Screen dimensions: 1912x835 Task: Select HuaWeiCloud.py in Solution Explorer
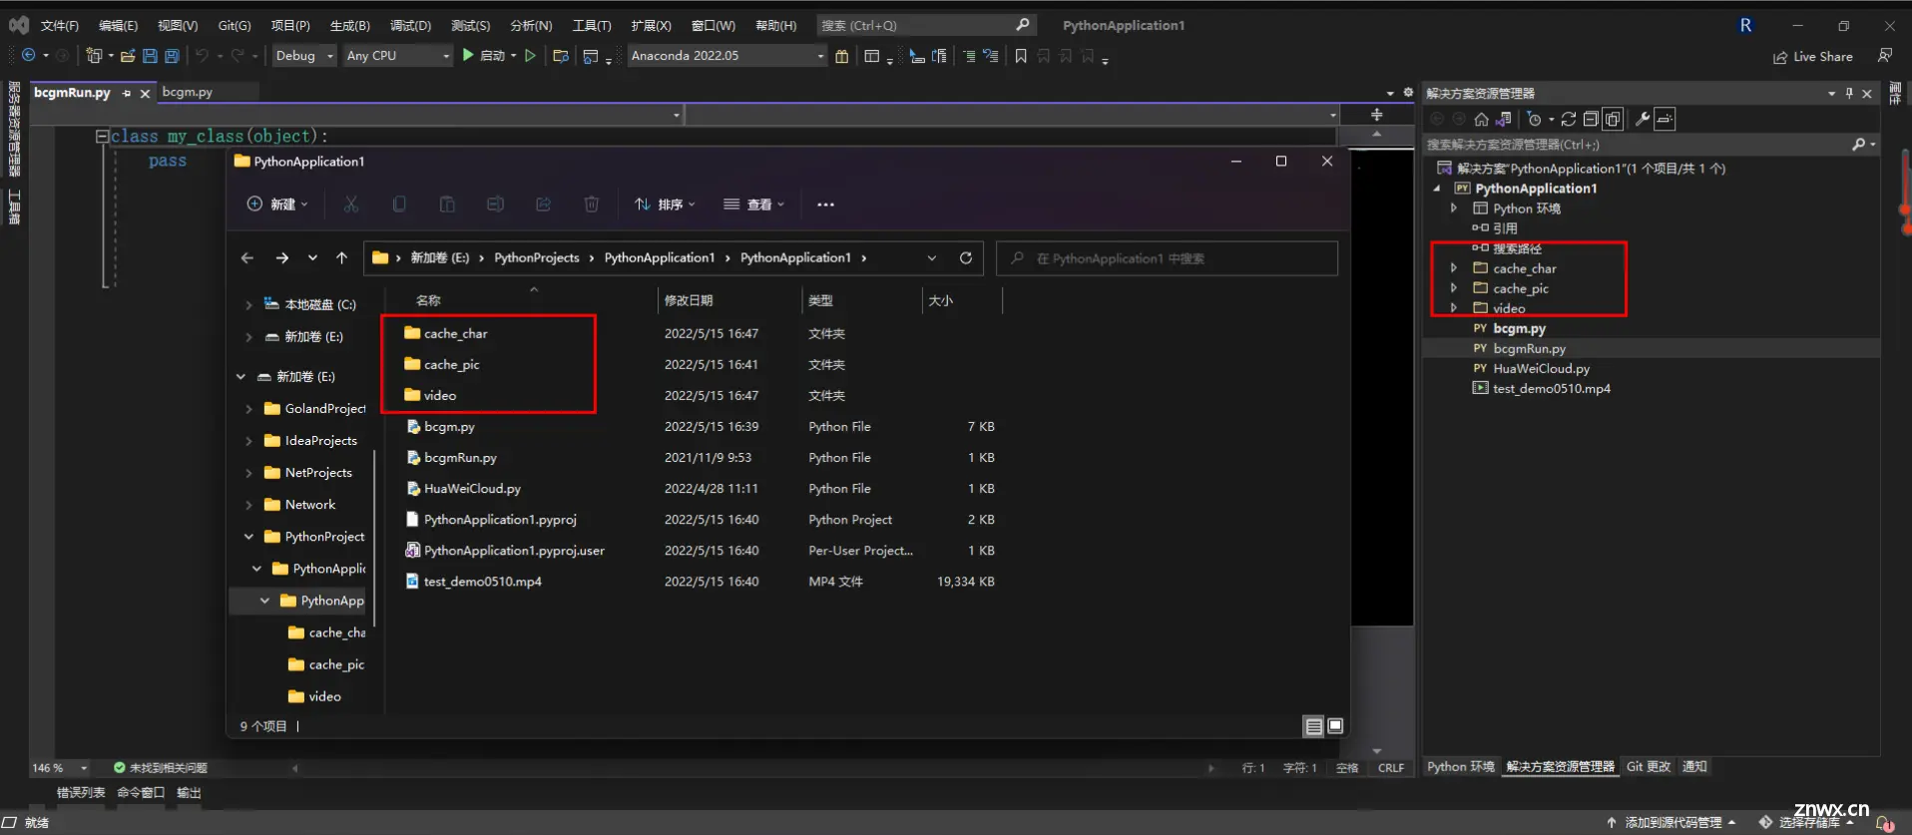1541,368
